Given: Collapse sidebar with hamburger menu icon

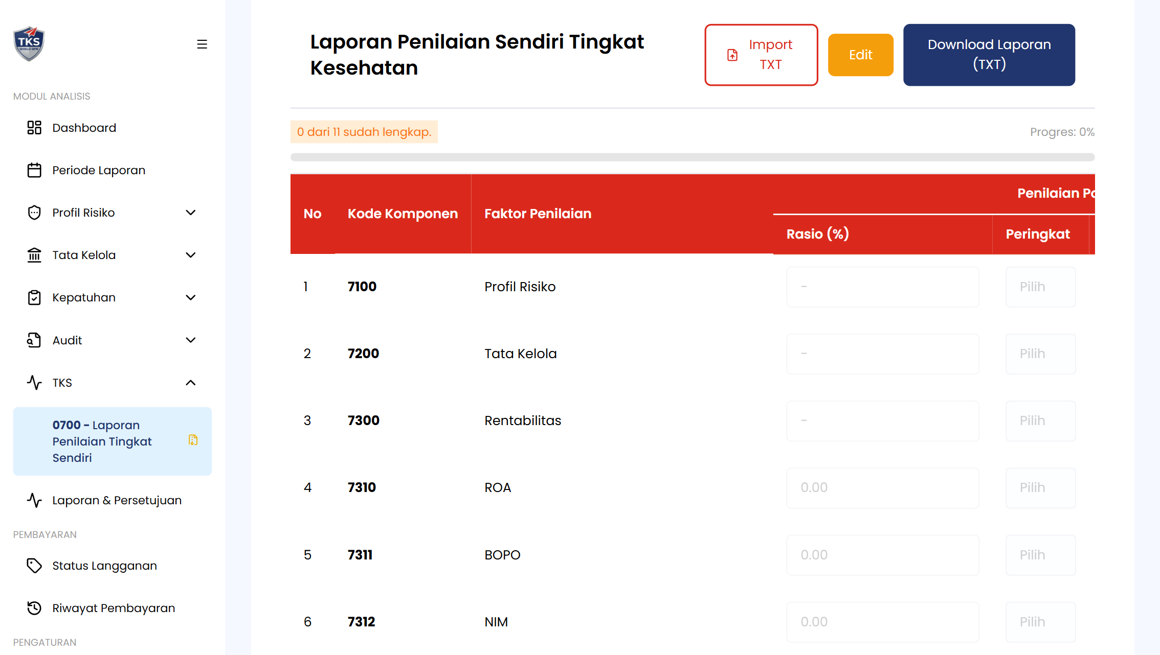Looking at the screenshot, I should point(202,44).
